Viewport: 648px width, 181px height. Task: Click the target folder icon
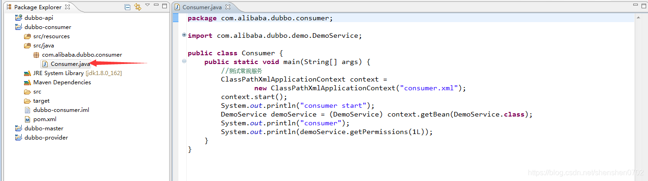pos(27,101)
